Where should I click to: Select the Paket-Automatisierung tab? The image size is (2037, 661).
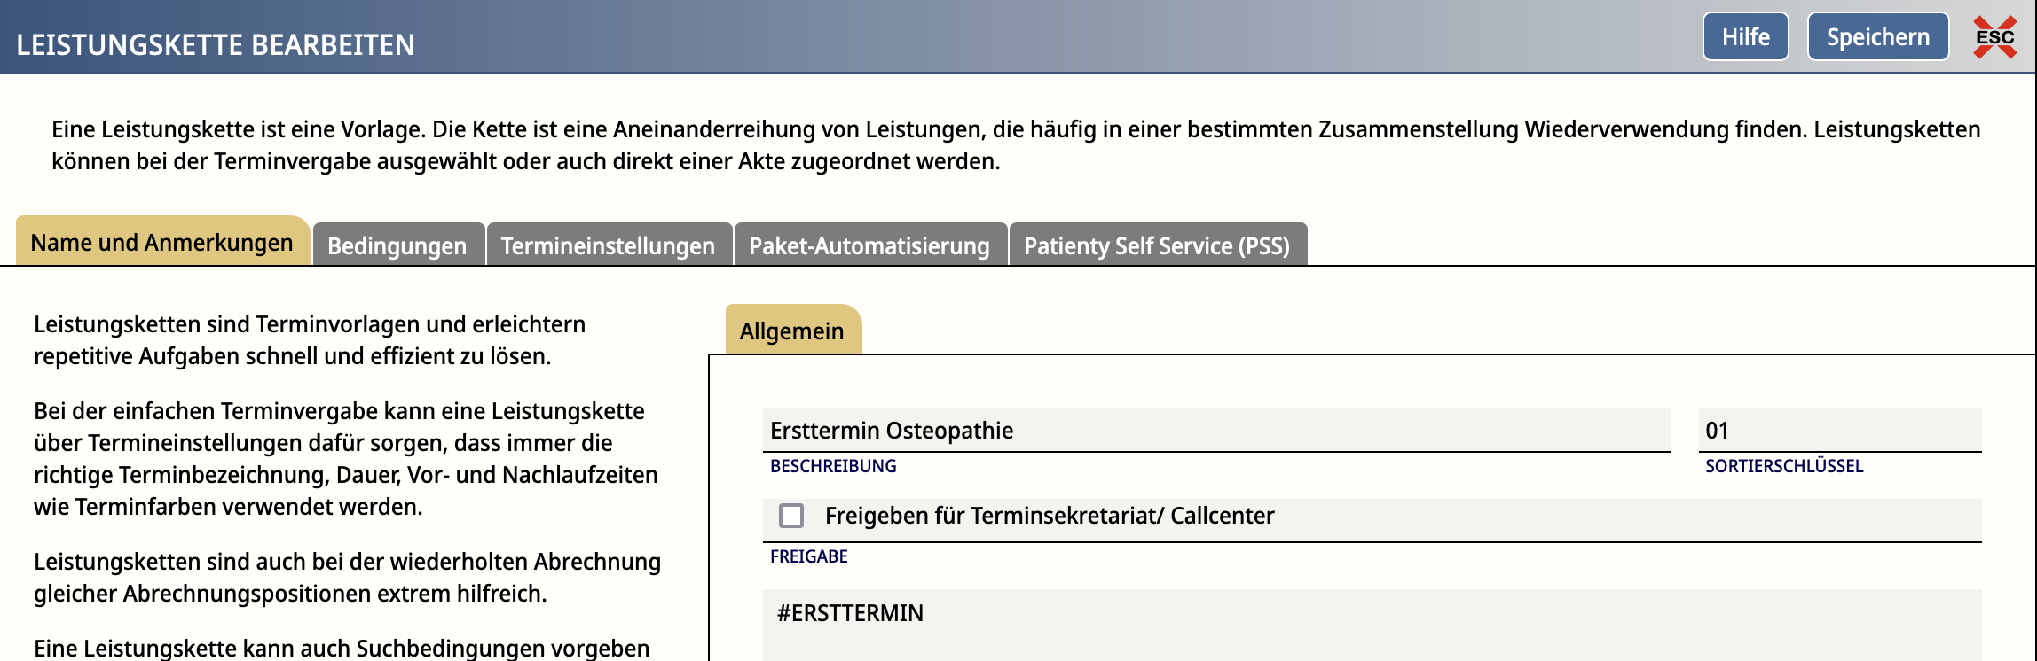pos(869,245)
